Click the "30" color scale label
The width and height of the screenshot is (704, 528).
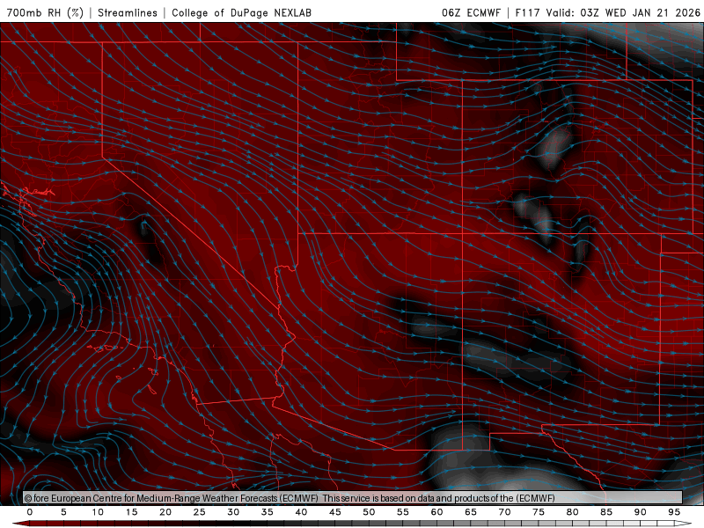233,512
